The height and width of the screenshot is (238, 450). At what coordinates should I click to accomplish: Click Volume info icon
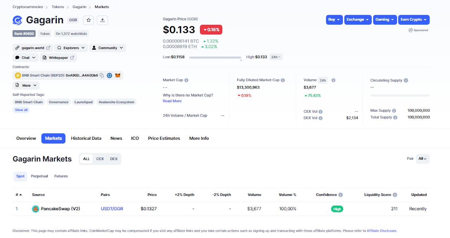(333, 80)
